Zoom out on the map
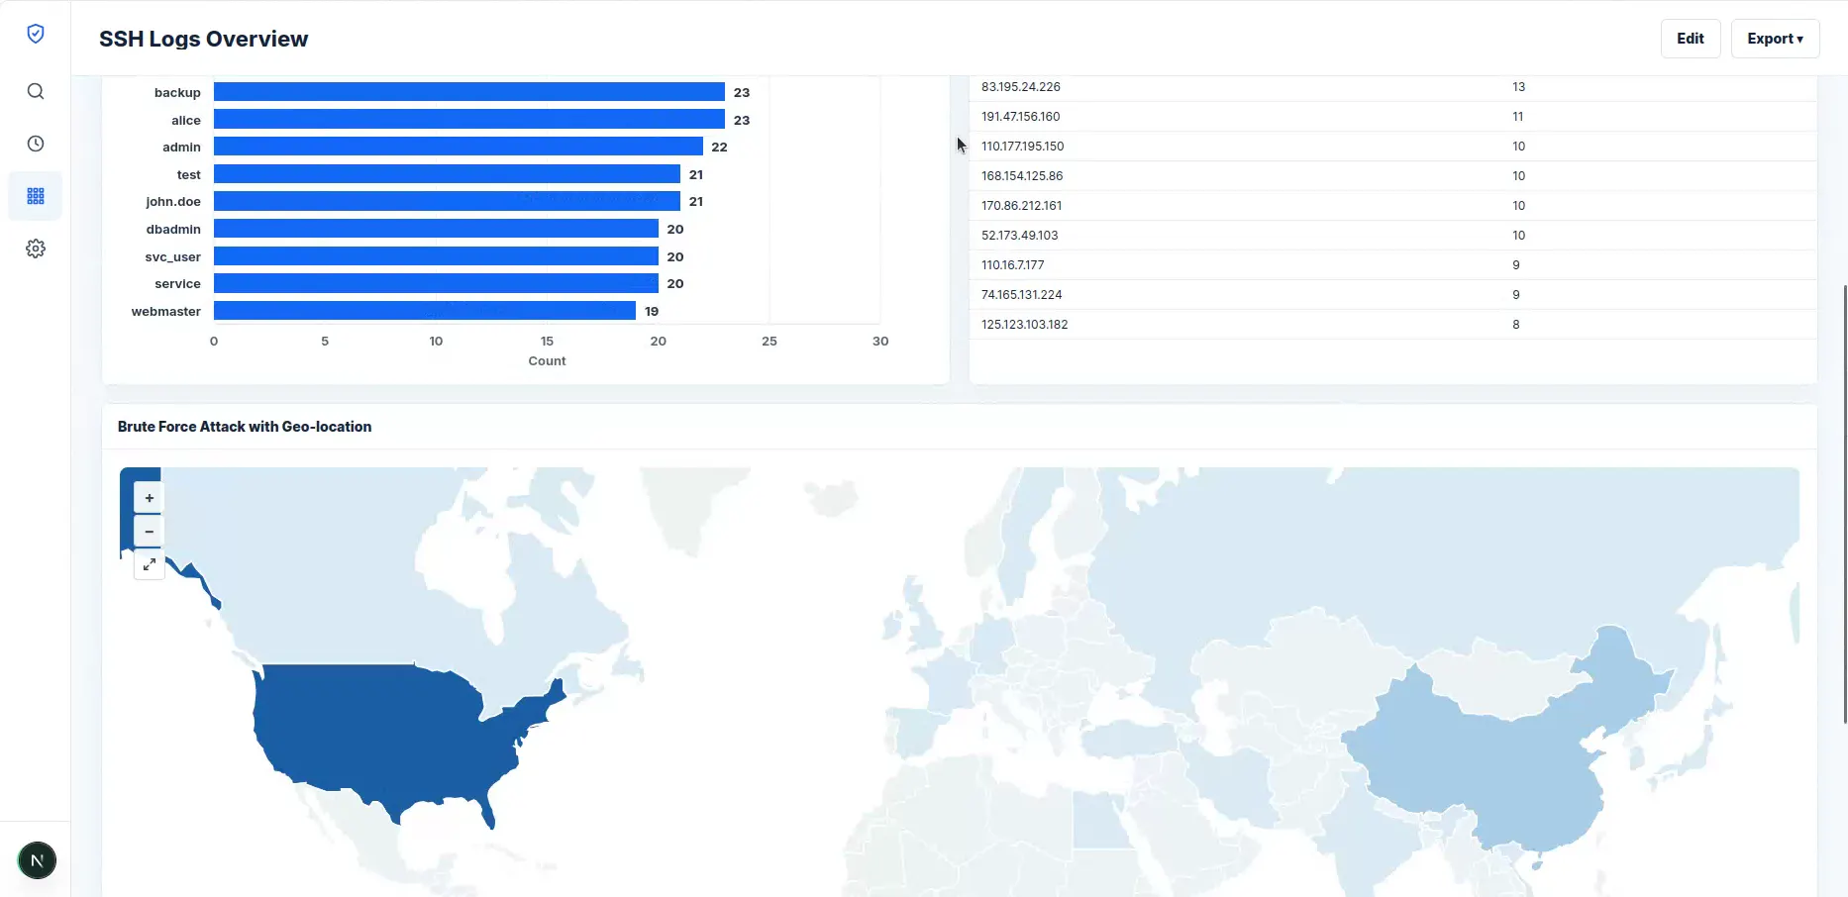Viewport: 1848px width, 897px height. pyautogui.click(x=149, y=532)
